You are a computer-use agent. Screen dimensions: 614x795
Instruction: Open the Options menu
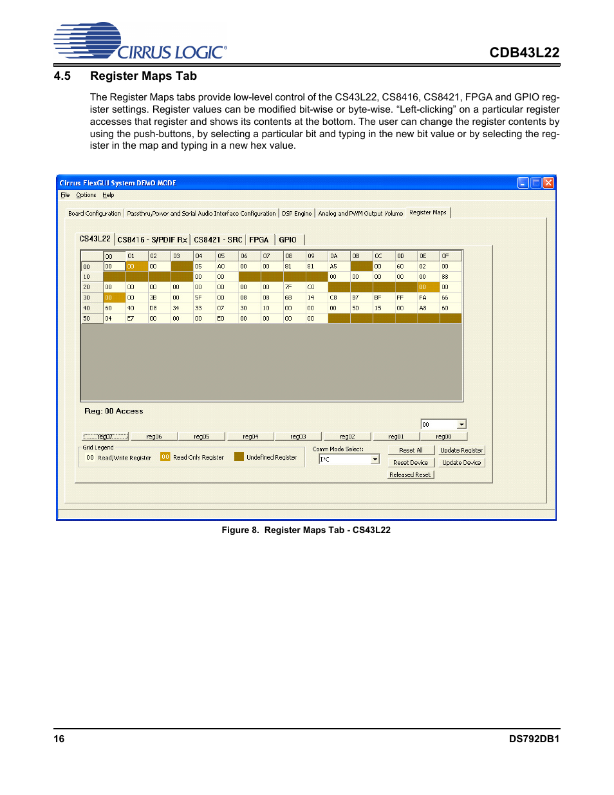[x=86, y=195]
